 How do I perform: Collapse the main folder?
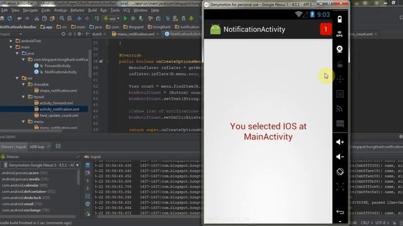tap(11, 47)
